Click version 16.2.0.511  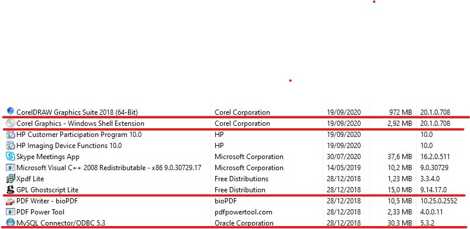pos(435,157)
